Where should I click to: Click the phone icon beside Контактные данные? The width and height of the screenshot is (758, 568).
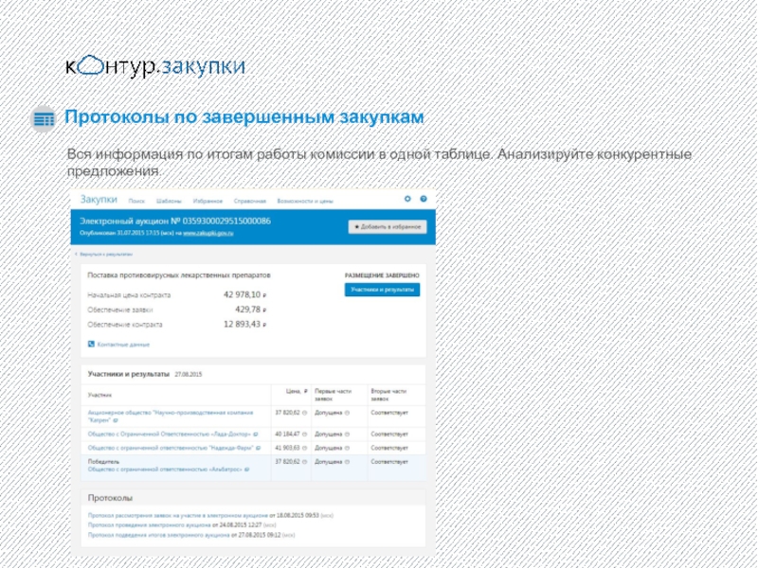click(91, 345)
